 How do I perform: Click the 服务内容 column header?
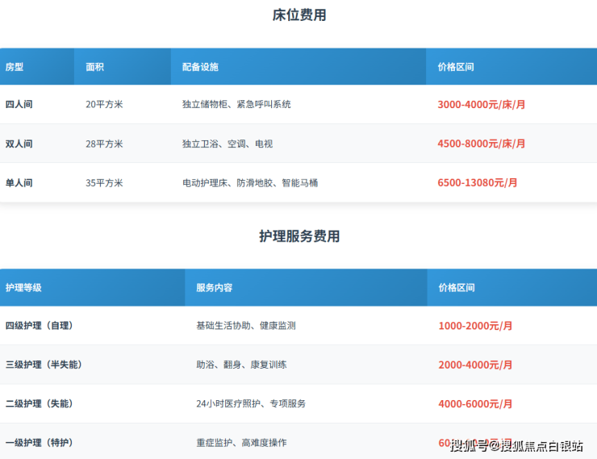click(x=214, y=288)
